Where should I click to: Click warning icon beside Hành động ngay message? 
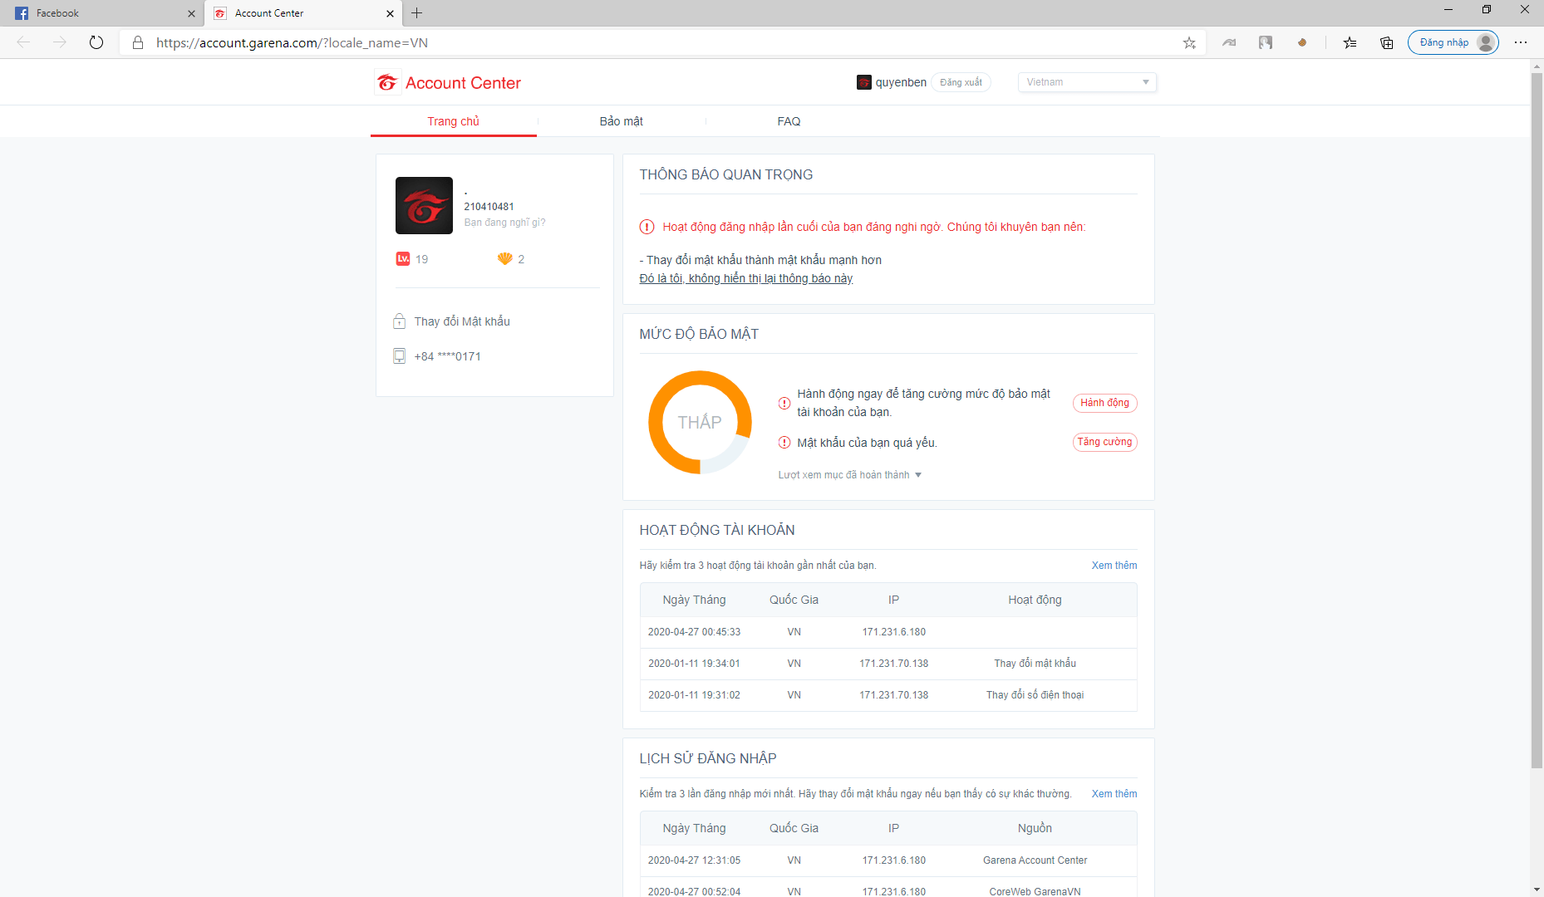click(784, 403)
